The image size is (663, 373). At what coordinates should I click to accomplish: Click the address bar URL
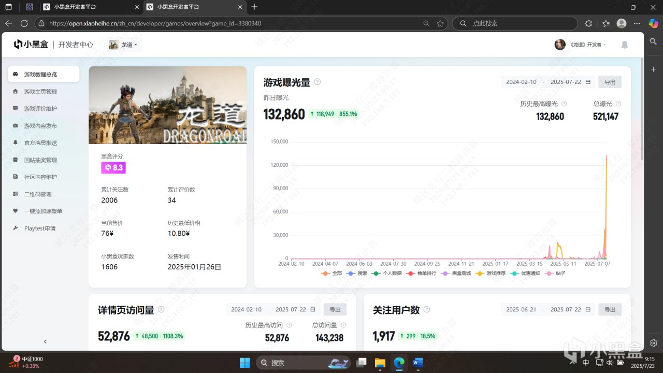click(x=155, y=23)
